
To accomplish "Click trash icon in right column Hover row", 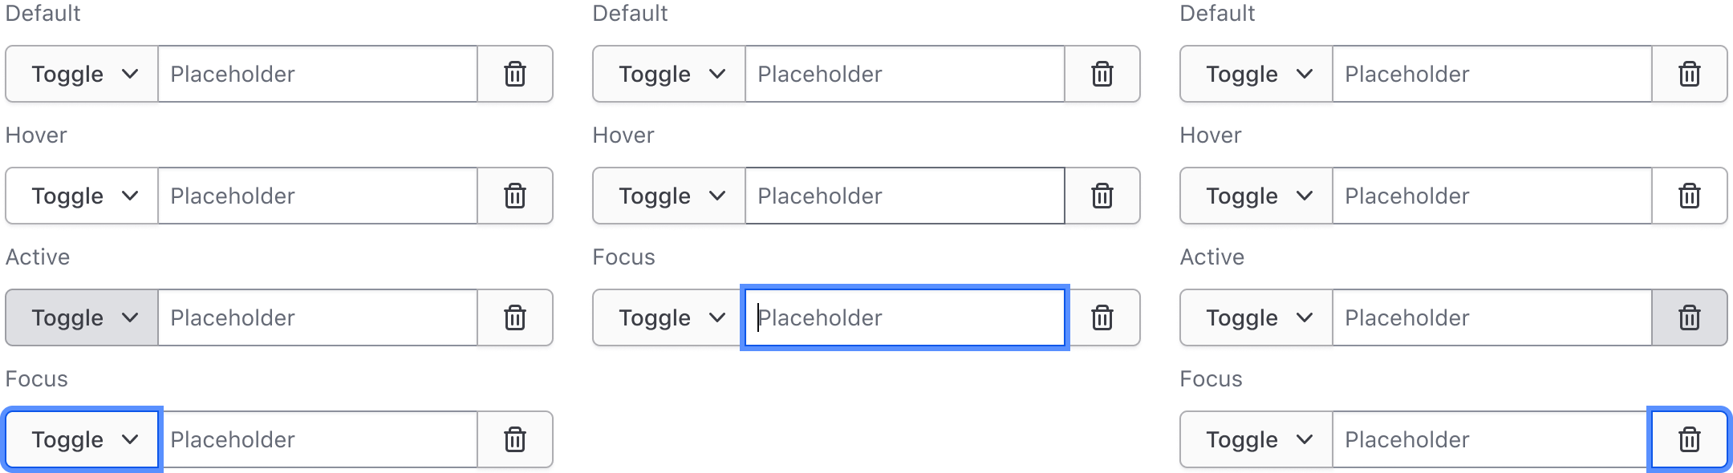I will (1689, 196).
